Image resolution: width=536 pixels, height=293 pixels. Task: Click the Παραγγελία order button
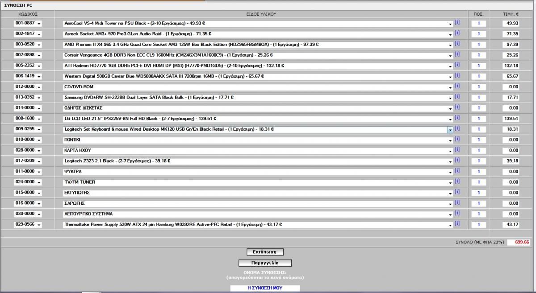[265, 263]
